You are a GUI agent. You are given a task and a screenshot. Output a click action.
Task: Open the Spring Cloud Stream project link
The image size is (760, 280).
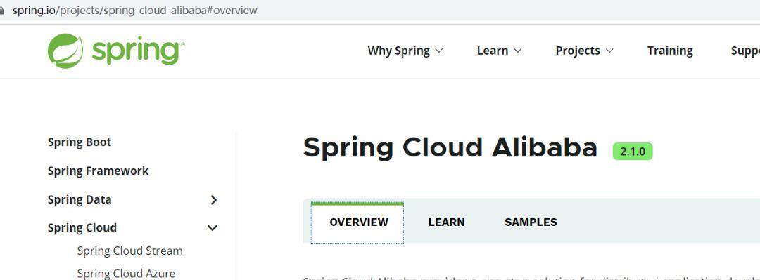[x=130, y=251]
